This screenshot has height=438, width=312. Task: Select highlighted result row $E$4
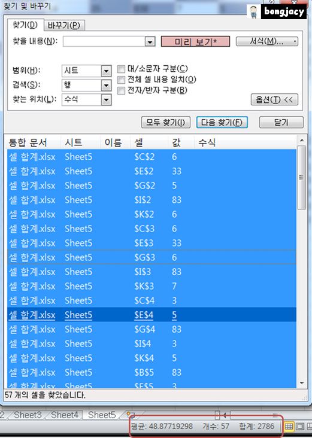[152, 315]
